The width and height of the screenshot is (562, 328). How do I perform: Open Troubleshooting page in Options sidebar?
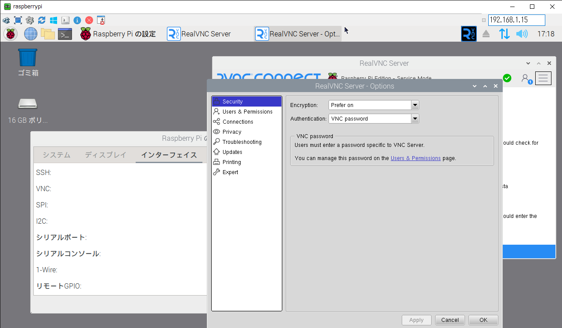(247, 142)
